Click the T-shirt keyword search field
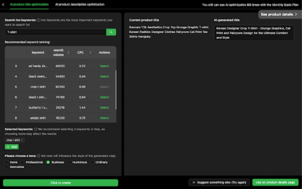 click(x=55, y=32)
